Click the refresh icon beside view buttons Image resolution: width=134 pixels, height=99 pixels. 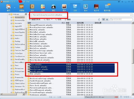coord(99,20)
